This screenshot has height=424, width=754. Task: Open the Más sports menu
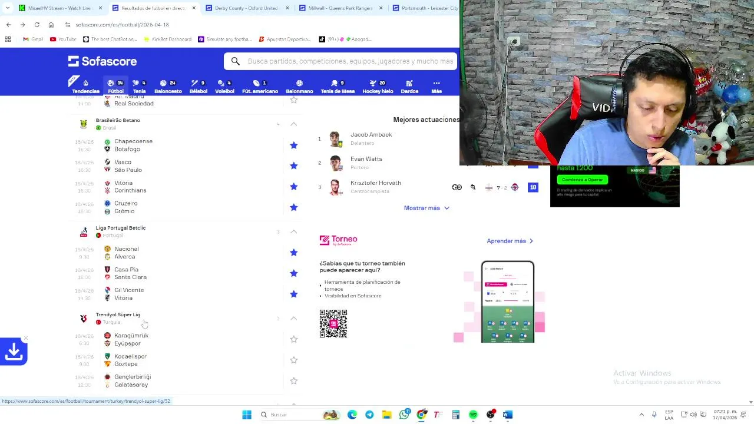[x=436, y=87]
